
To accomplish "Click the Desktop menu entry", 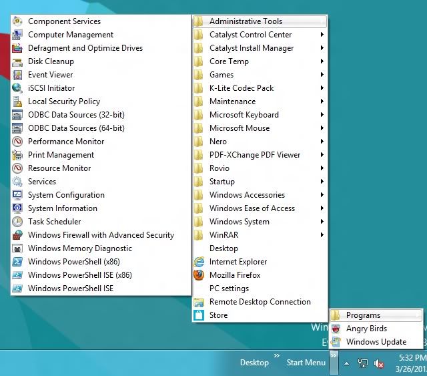I will coord(260,248).
